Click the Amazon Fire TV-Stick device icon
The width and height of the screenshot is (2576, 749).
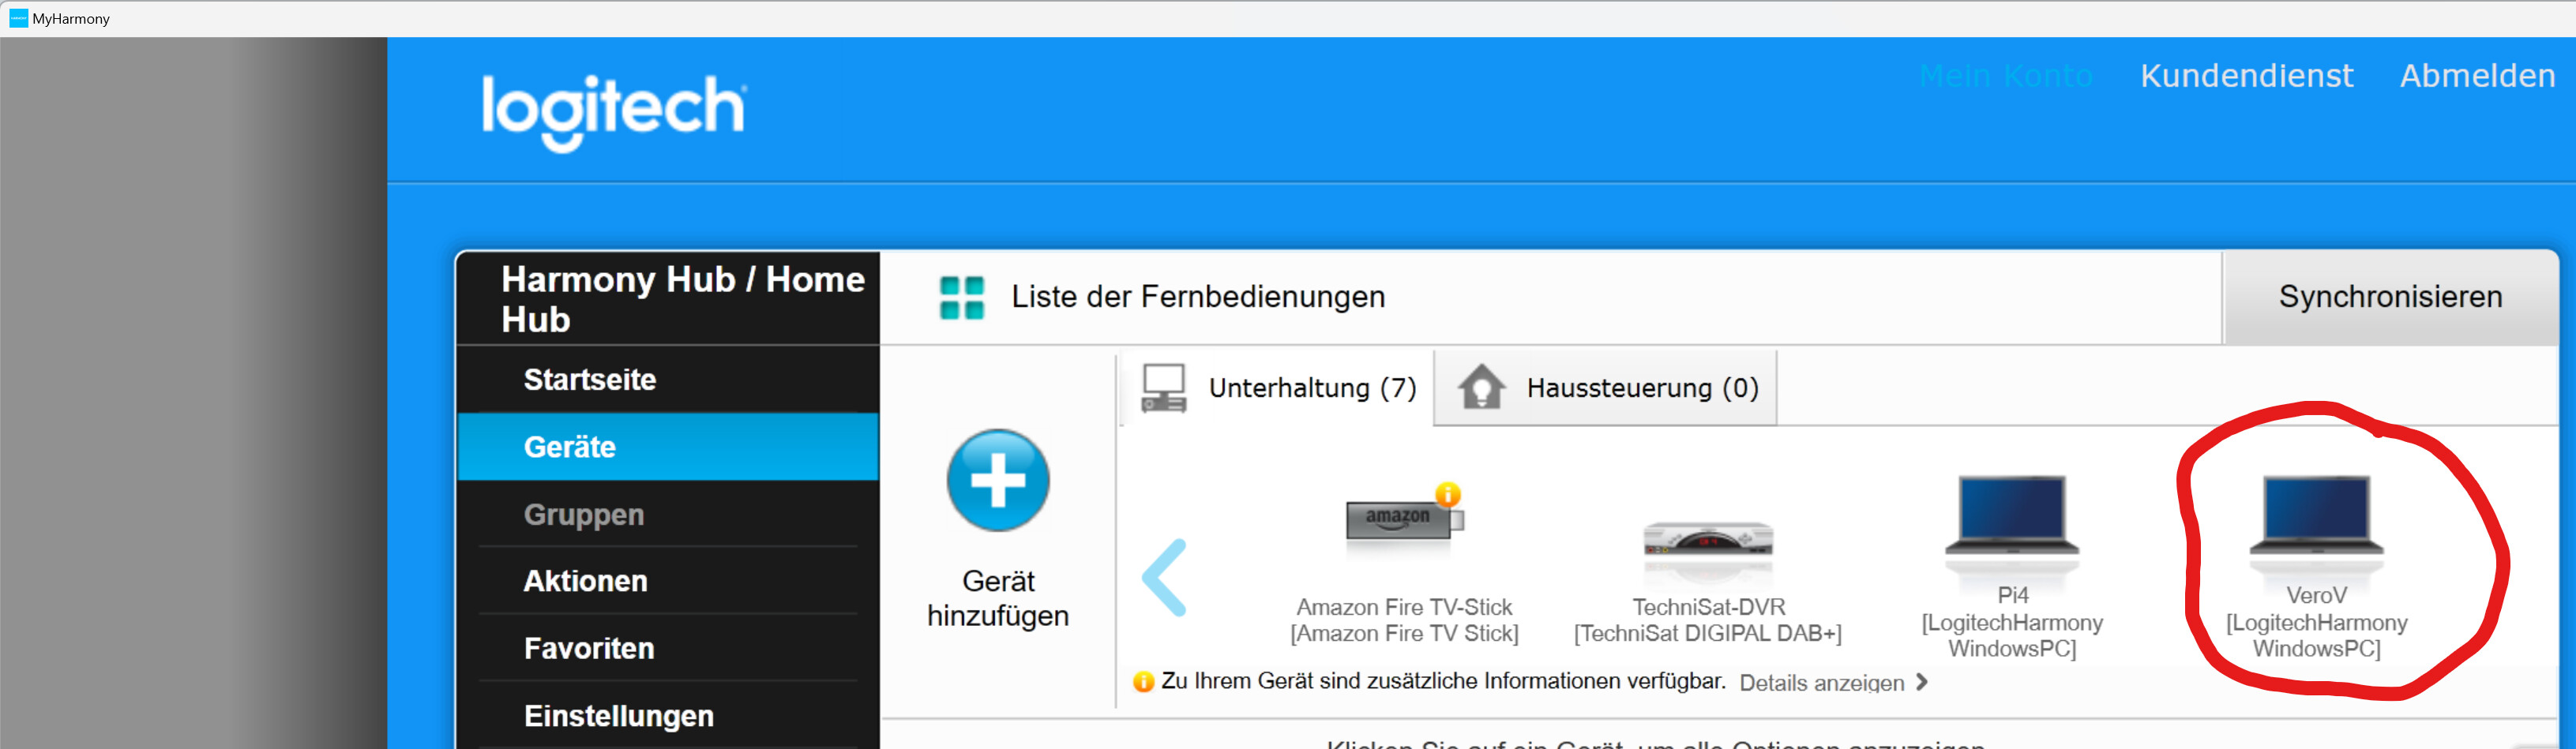coord(1404,521)
